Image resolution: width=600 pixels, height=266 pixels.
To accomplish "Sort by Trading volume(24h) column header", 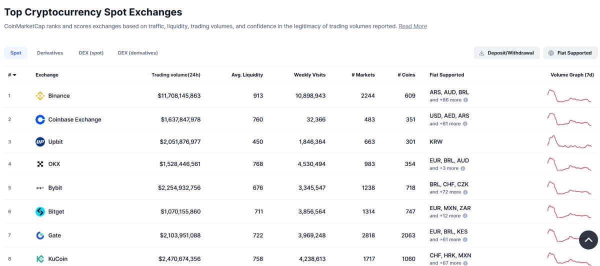I will coord(176,75).
